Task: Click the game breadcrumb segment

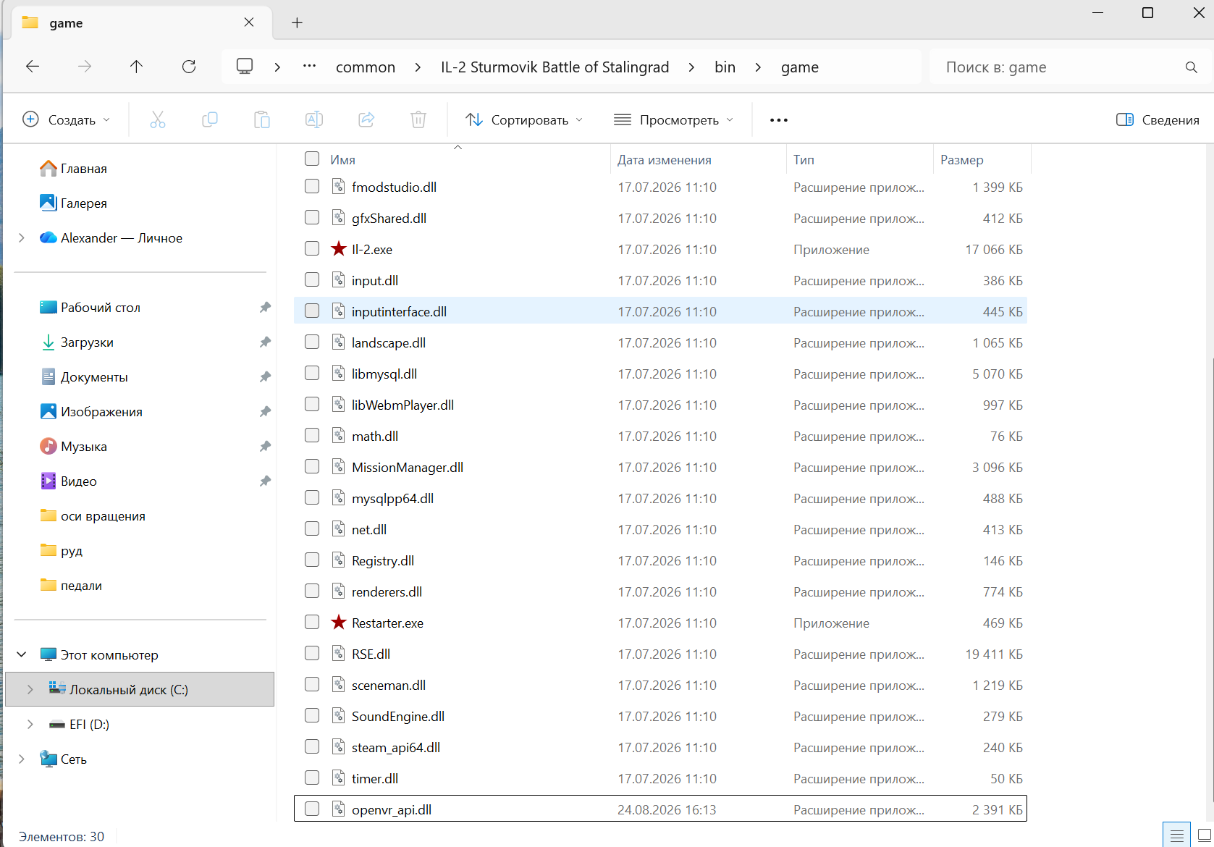Action: 800,67
